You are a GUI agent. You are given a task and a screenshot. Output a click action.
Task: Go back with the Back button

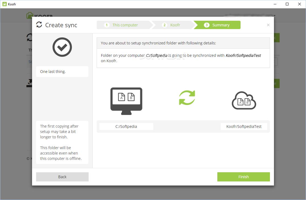[x=62, y=177]
